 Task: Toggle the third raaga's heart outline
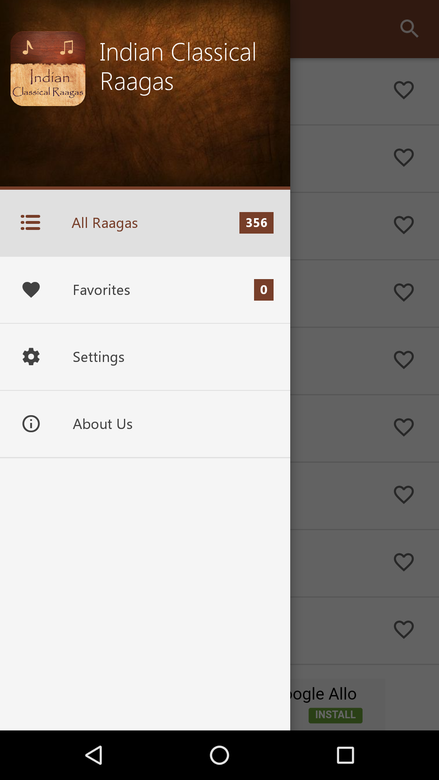[404, 225]
